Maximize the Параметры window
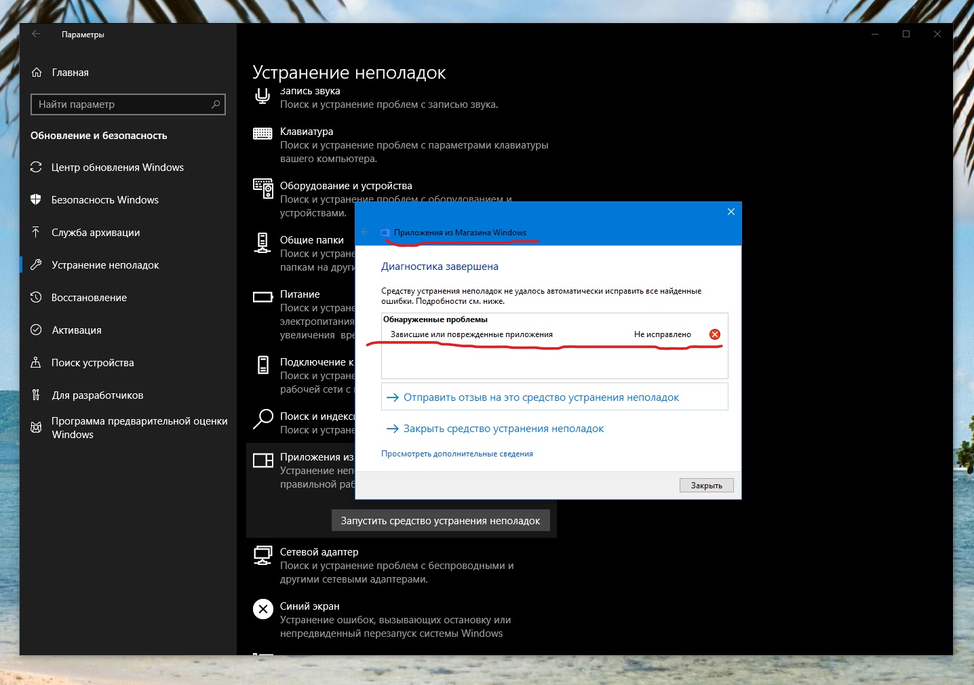The width and height of the screenshot is (974, 685). click(906, 34)
